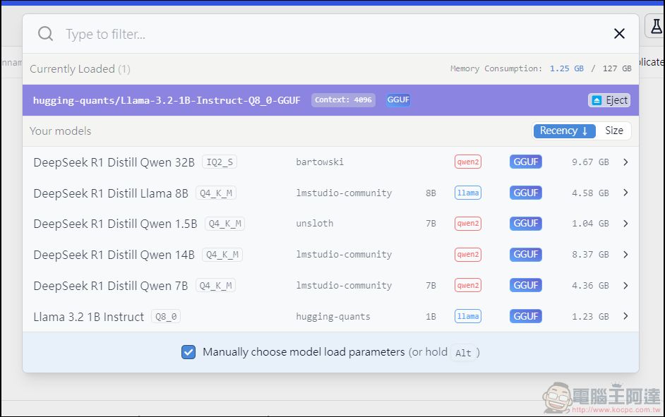Sort models by Size
The width and height of the screenshot is (665, 417).
pyautogui.click(x=613, y=131)
